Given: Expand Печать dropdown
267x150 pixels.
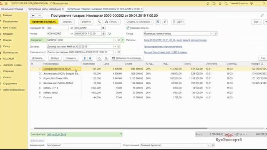Looking at the screenshot, I should (x=112, y=22).
